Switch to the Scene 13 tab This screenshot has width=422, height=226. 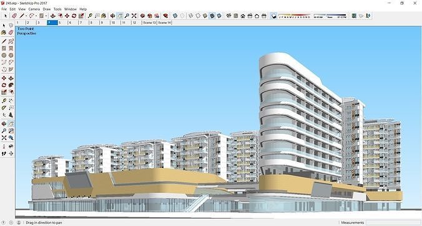tap(149, 22)
